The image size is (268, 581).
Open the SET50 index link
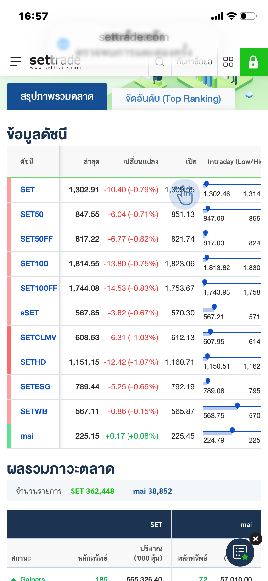(x=32, y=214)
